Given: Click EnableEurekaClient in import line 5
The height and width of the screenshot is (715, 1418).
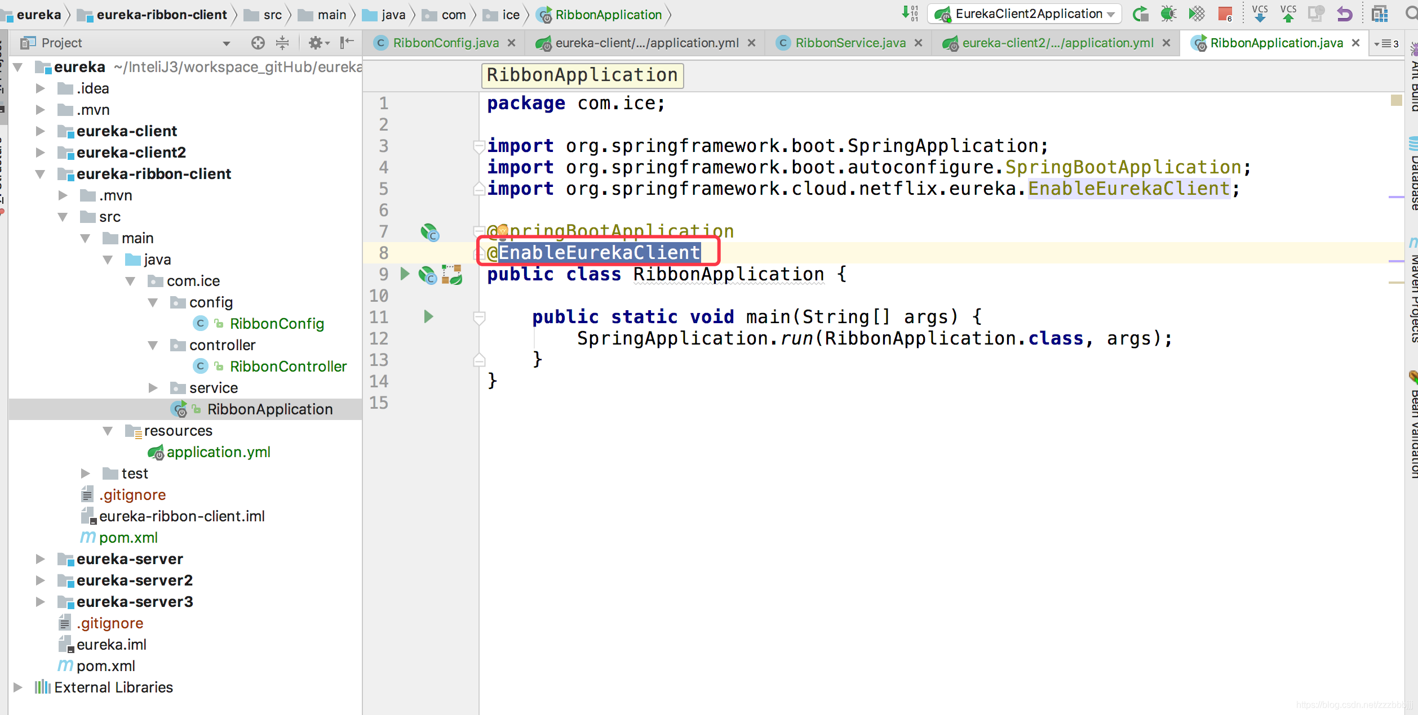Looking at the screenshot, I should coord(1129,189).
